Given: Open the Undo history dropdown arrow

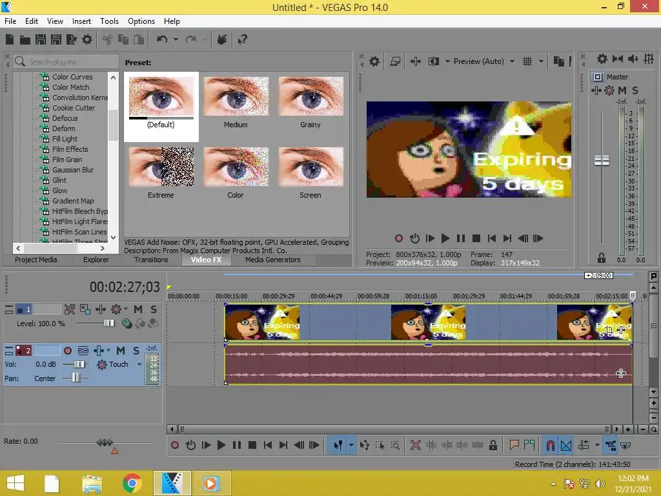Looking at the screenshot, I should [x=176, y=39].
